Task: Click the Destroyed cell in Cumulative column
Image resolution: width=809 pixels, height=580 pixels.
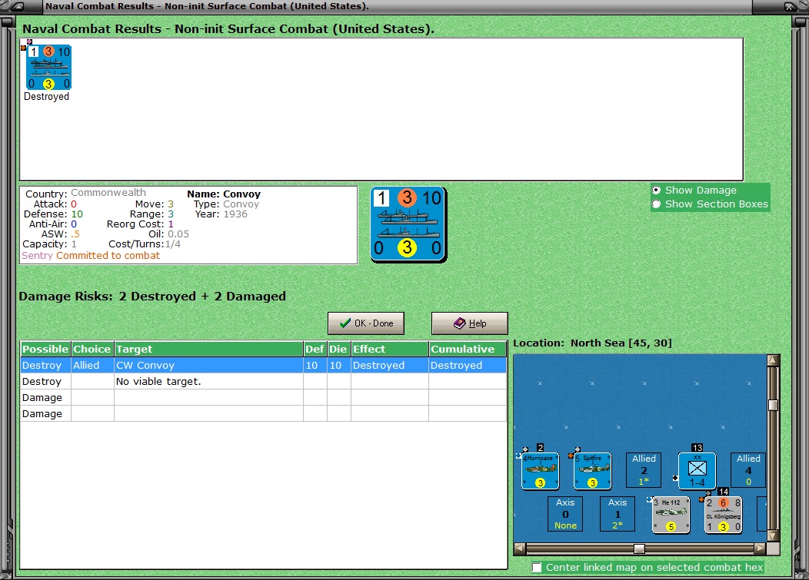Action: [468, 365]
